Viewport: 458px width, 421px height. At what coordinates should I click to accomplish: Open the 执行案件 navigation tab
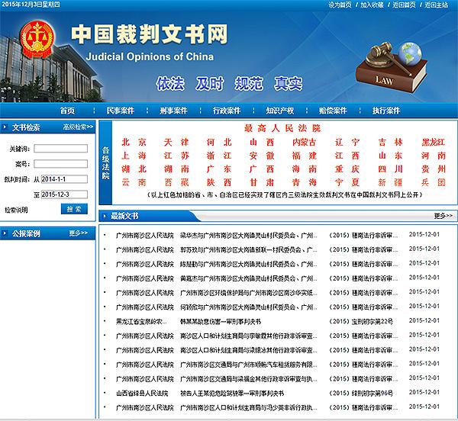(x=386, y=111)
